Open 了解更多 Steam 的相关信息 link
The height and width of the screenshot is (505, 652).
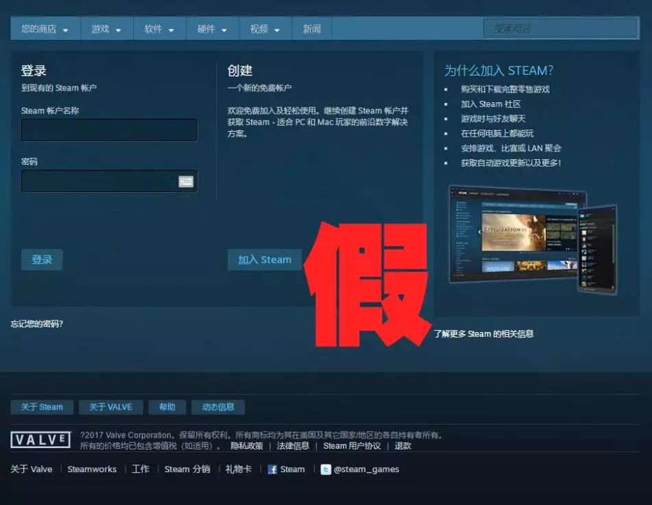point(483,333)
